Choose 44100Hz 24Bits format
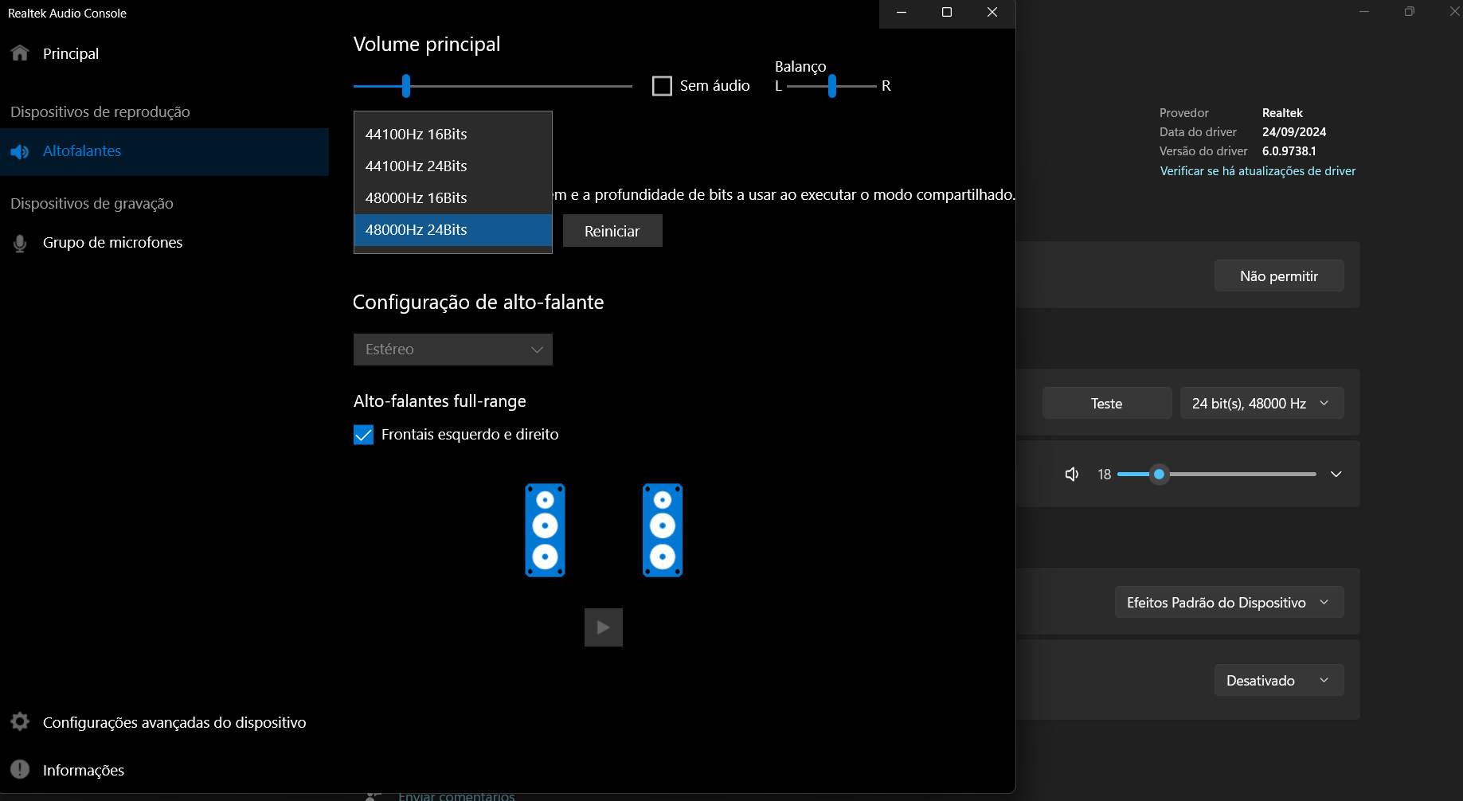Viewport: 1463px width, 801px height. [453, 166]
